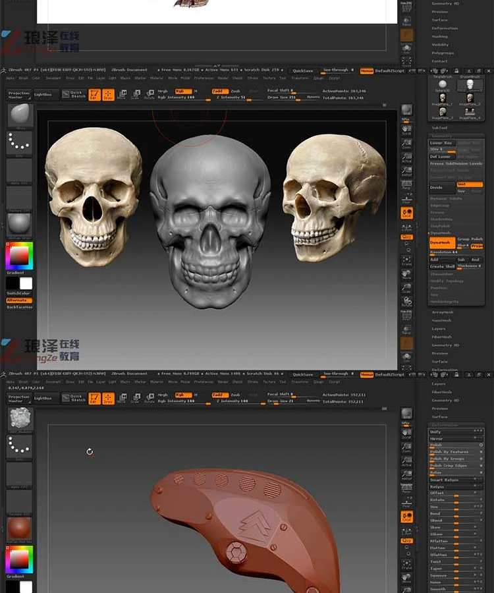Screen dimensions: 494x593
Task: Select Move tool in skull window top toolbar
Action: click(122, 94)
